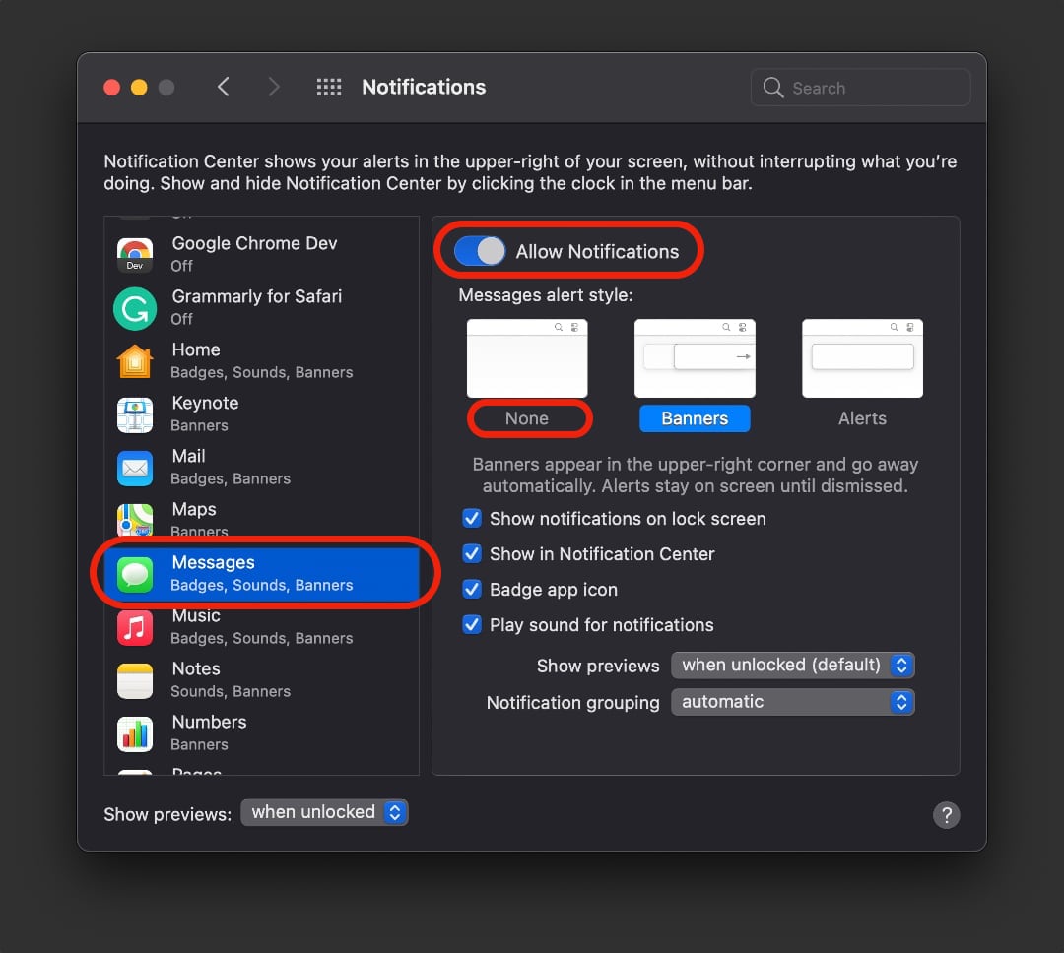Click the Numbers chart icon

coord(135,733)
